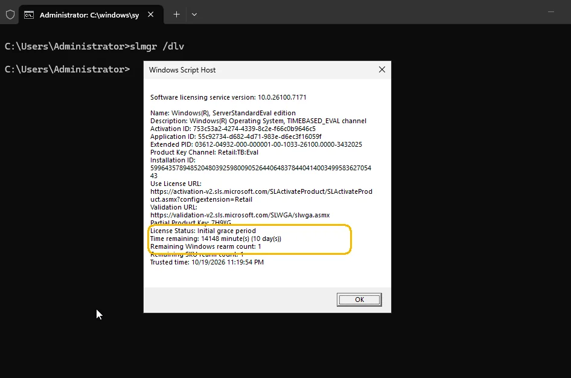Click the Application ID line
The width and height of the screenshot is (571, 378).
click(x=236, y=136)
